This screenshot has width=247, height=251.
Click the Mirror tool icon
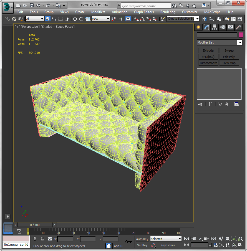205,19
